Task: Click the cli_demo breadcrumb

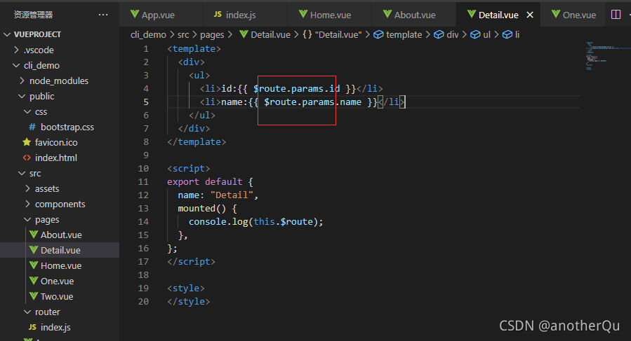Action: click(x=148, y=35)
